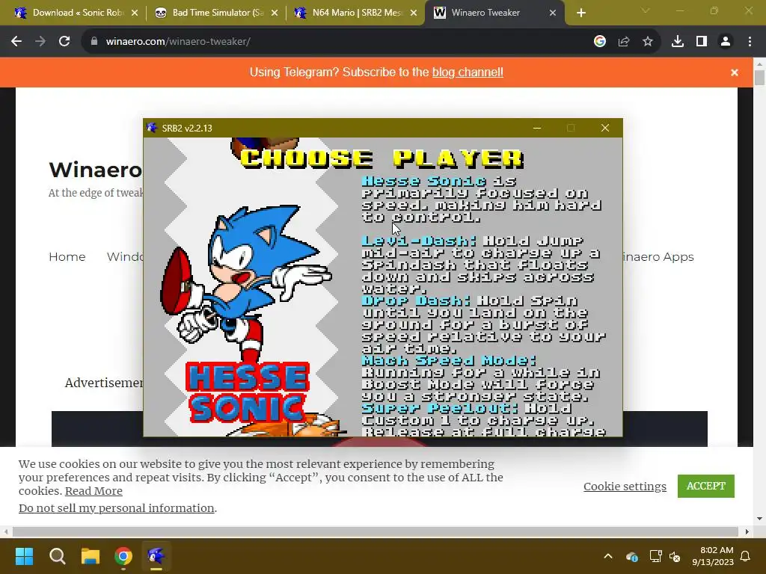The height and width of the screenshot is (574, 766).
Task: Click the SRB2 Sonic taskbar icon
Action: click(156, 556)
